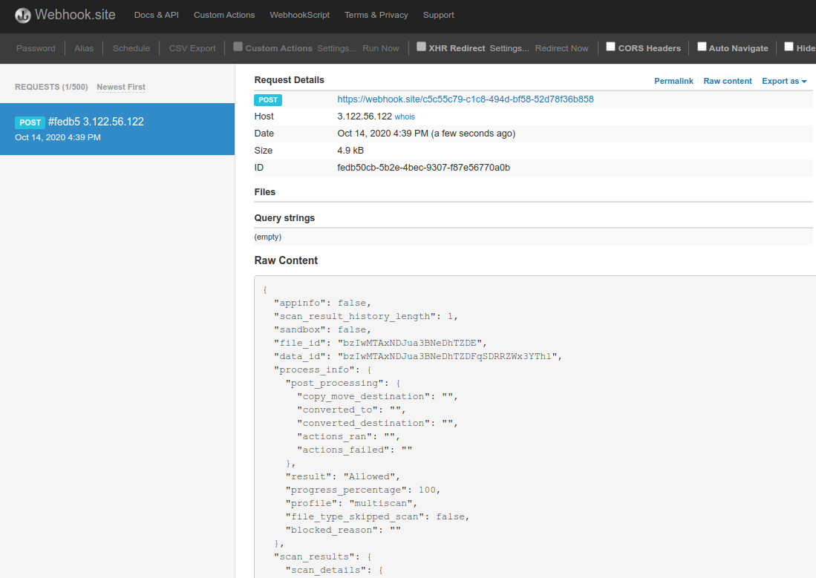Click the "file_id" line in raw content
The width and height of the screenshot is (816, 578).
tap(380, 344)
